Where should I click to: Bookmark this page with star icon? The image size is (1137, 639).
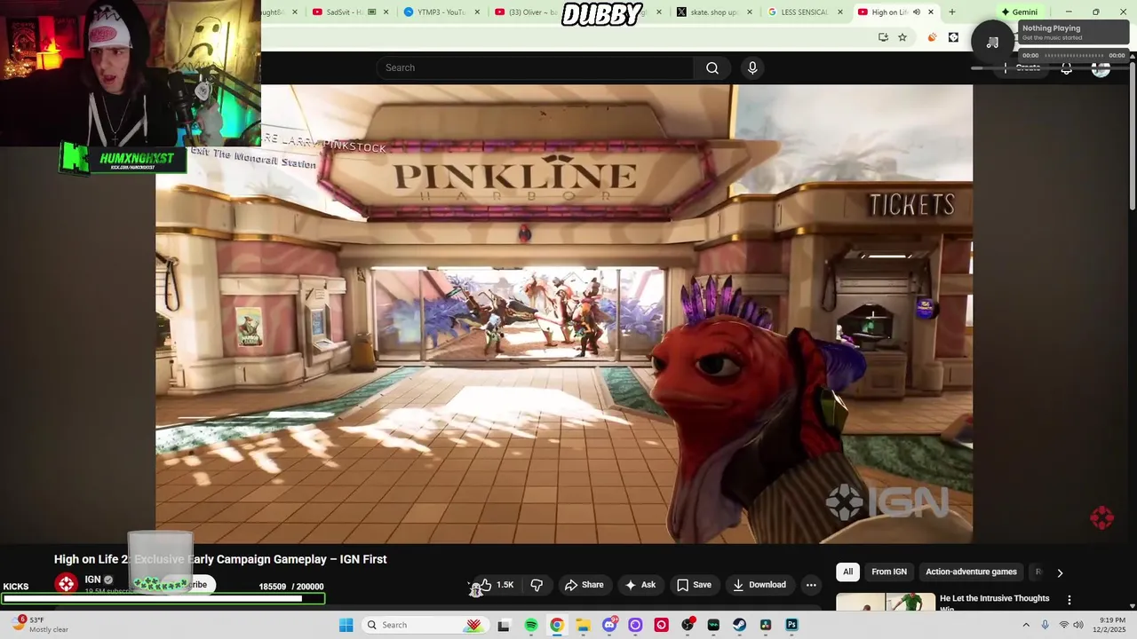coord(902,37)
